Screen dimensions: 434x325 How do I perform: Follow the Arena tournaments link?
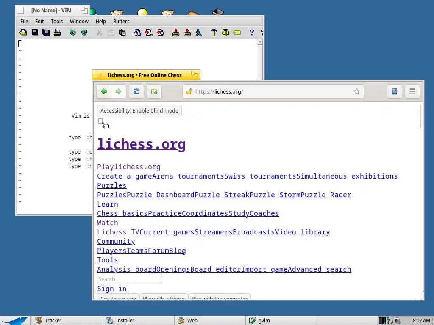point(188,176)
